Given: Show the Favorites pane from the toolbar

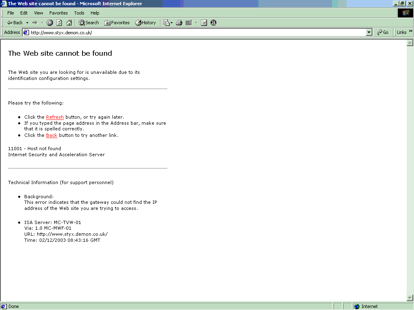Looking at the screenshot, I should (117, 23).
